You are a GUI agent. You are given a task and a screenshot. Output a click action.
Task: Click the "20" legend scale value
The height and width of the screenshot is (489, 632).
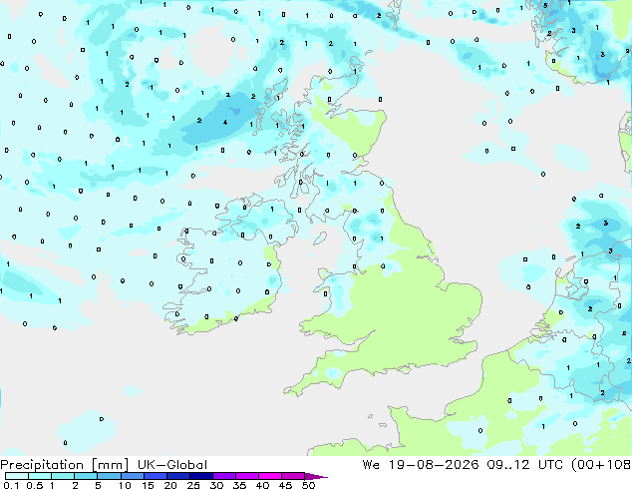pos(170,485)
